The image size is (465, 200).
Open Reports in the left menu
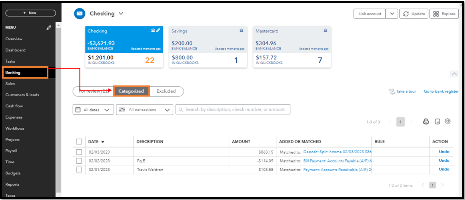(12, 184)
